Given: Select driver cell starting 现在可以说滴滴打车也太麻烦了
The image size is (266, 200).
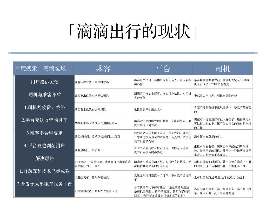Looking at the screenshot, I should click(x=223, y=123).
